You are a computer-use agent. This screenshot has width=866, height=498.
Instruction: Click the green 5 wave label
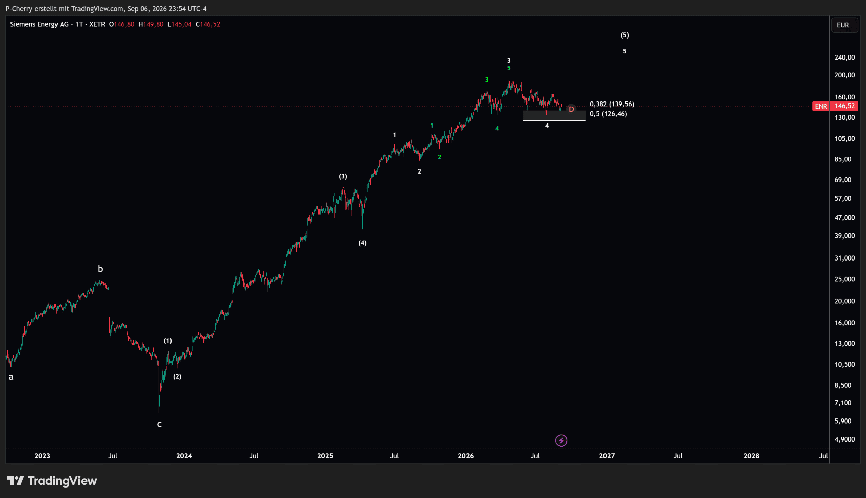[509, 68]
